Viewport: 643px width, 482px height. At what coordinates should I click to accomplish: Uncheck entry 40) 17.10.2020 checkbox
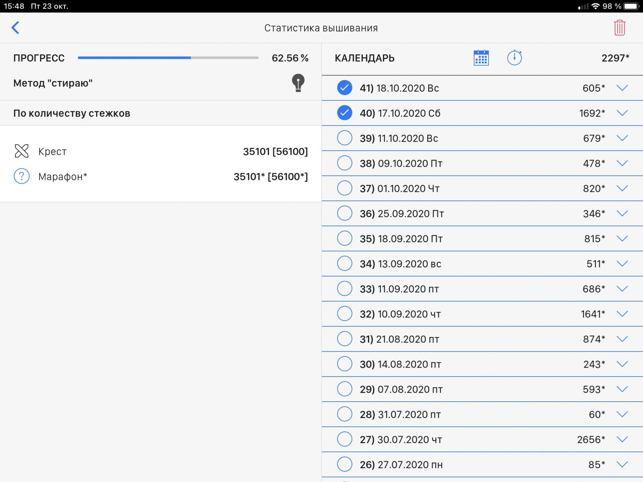345,113
